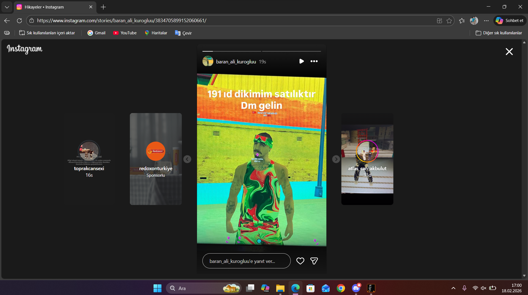Viewport: 528px width, 295px height.
Task: Open Diğer sık kullanılanlar folder
Action: 499,33
